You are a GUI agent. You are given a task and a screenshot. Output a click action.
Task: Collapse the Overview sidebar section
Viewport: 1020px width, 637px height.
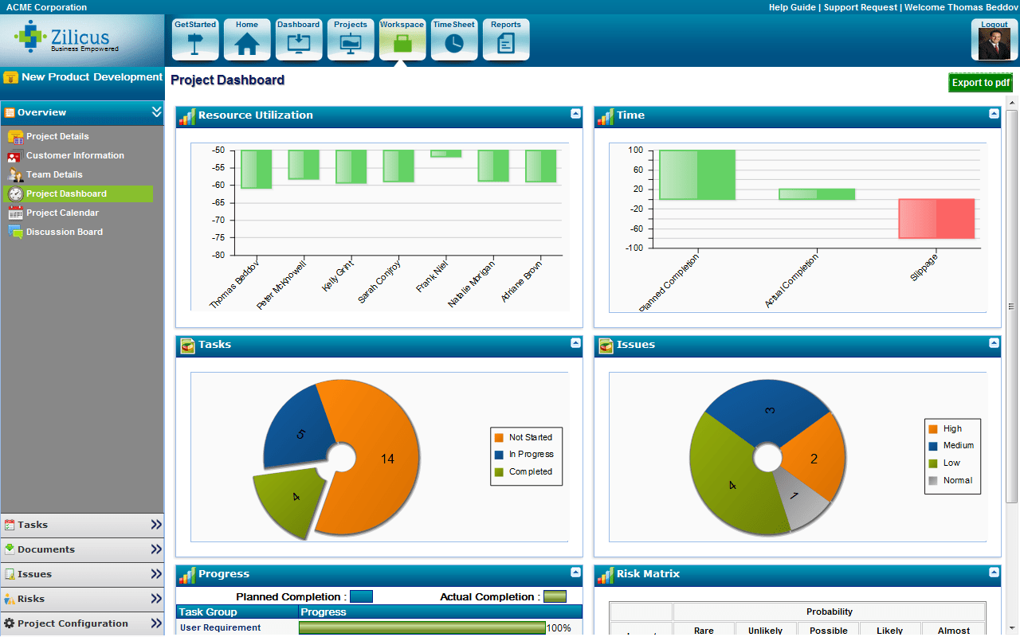(156, 112)
